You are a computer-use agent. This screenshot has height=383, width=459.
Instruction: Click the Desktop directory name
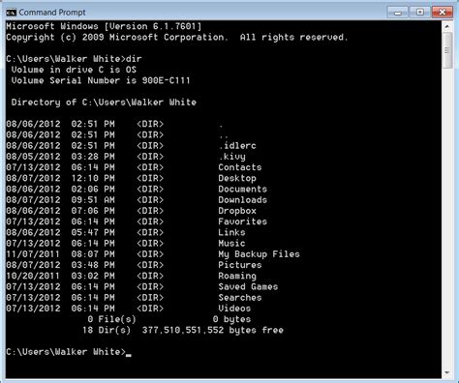[237, 178]
